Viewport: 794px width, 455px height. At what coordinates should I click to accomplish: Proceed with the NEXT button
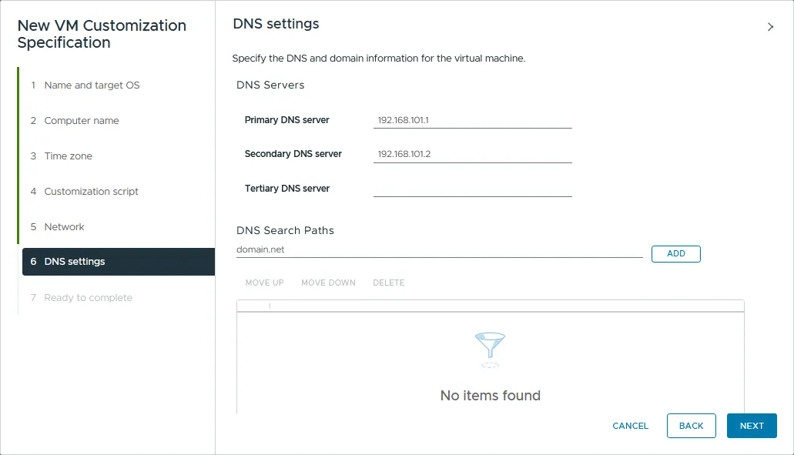pyautogui.click(x=752, y=426)
